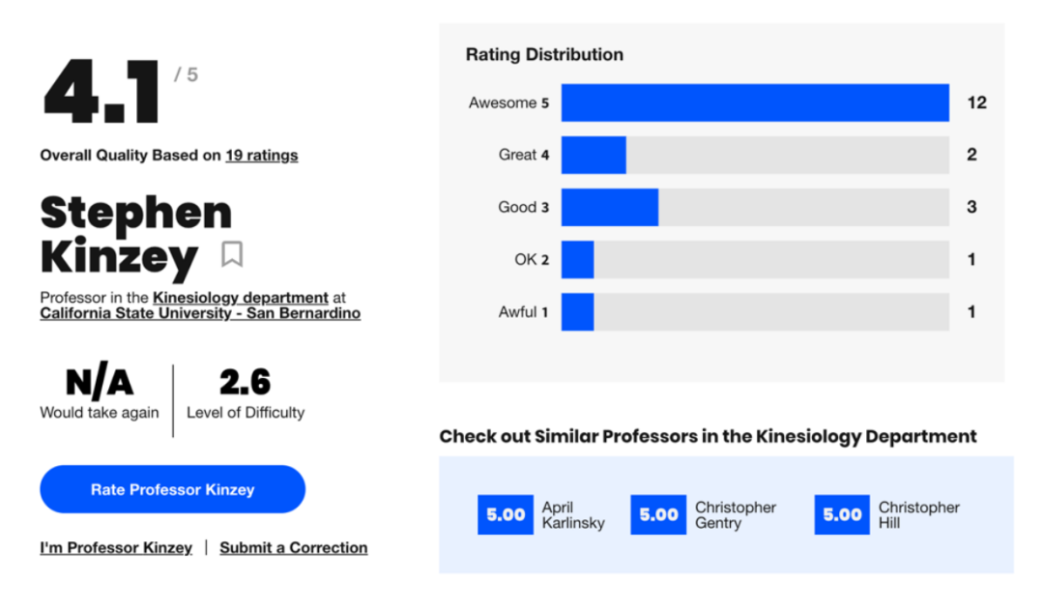Click I'm Professor Kinzey link
Screen dimensions: 1044x610
(x=116, y=547)
